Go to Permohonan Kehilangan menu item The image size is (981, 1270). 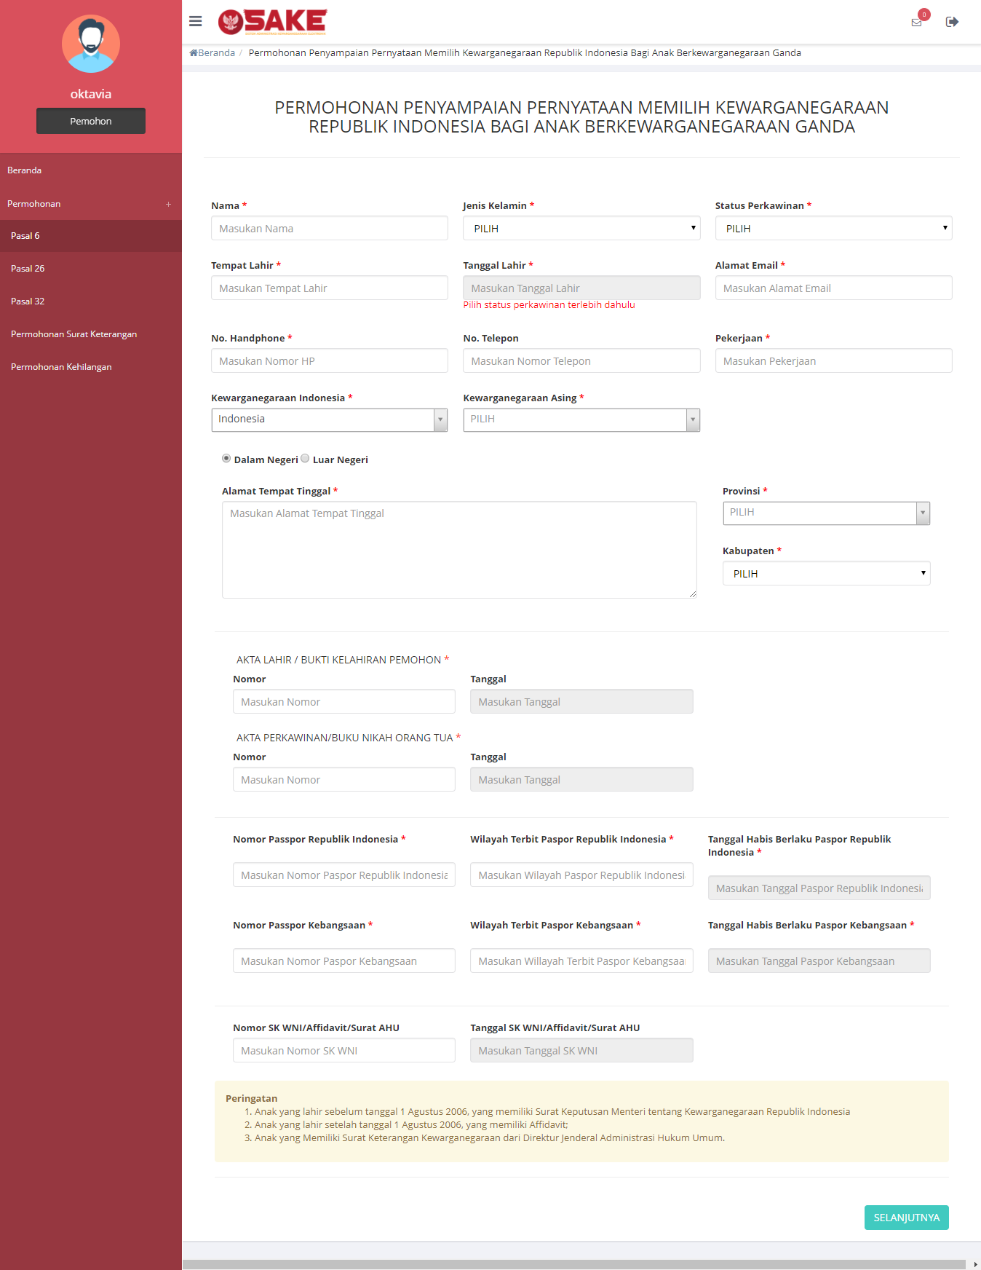[x=61, y=367]
